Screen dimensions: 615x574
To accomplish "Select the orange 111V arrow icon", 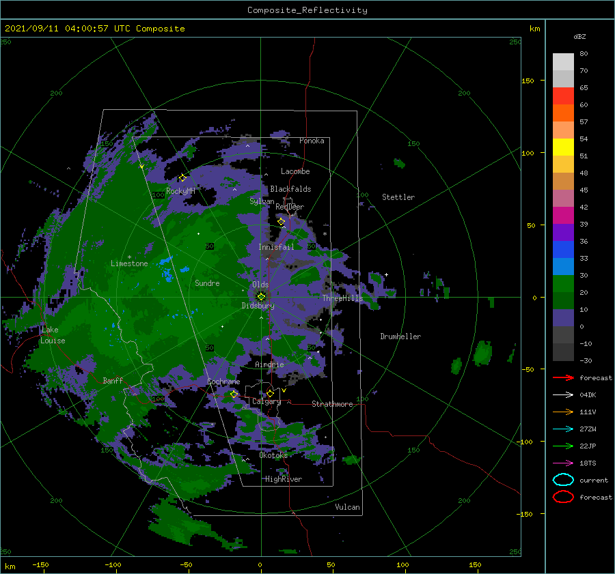I will click(563, 412).
